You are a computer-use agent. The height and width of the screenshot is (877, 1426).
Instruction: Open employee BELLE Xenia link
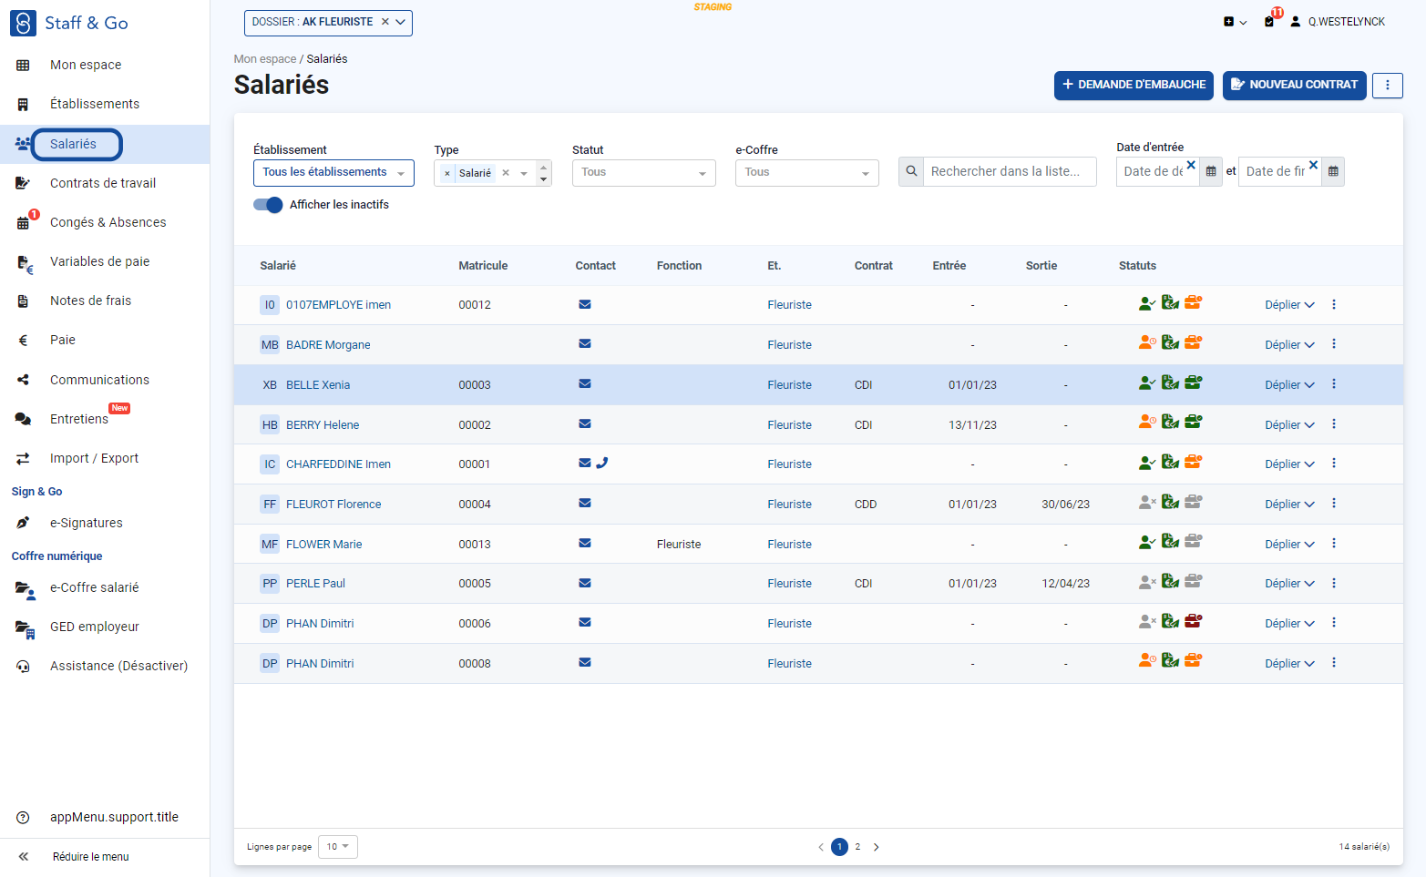[x=318, y=385]
